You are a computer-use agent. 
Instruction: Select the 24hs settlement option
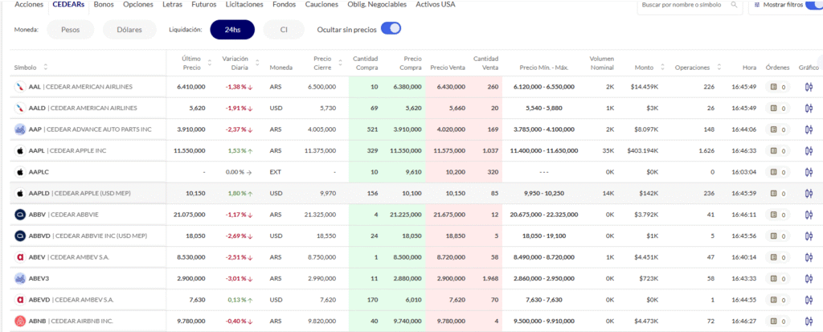pos(232,30)
